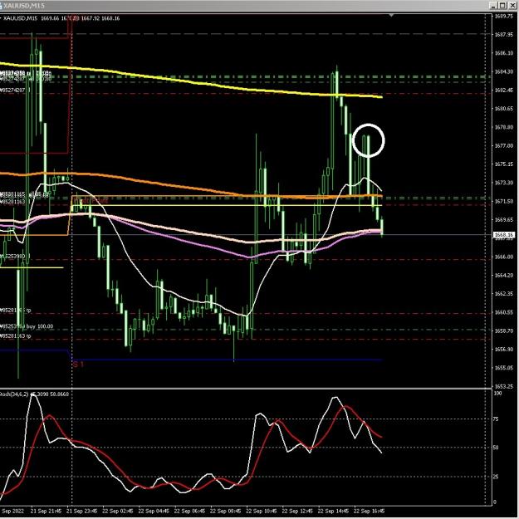Click the stochastic scale value 75
The width and height of the screenshot is (519, 519).
496,419
